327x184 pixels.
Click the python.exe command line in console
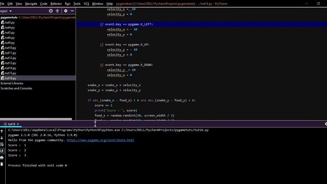pos(108,130)
